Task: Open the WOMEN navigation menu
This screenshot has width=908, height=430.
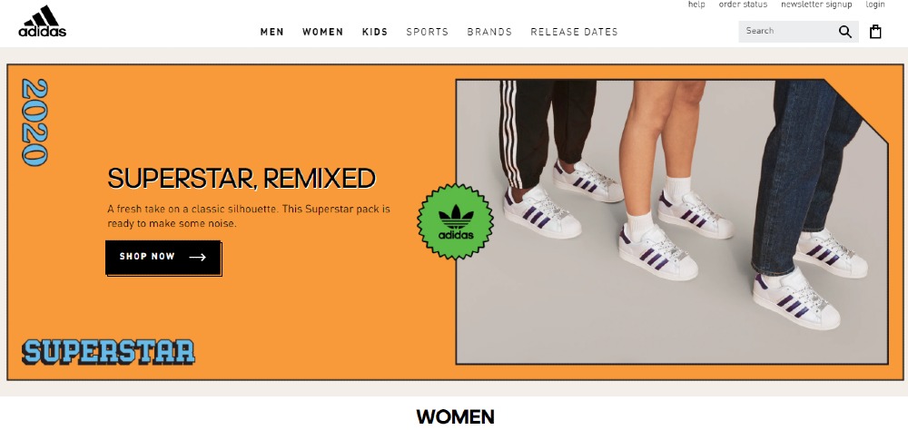Action: (x=322, y=32)
